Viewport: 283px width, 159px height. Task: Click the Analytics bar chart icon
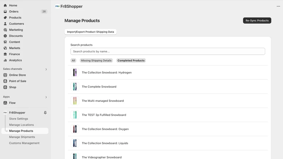pos(5,60)
